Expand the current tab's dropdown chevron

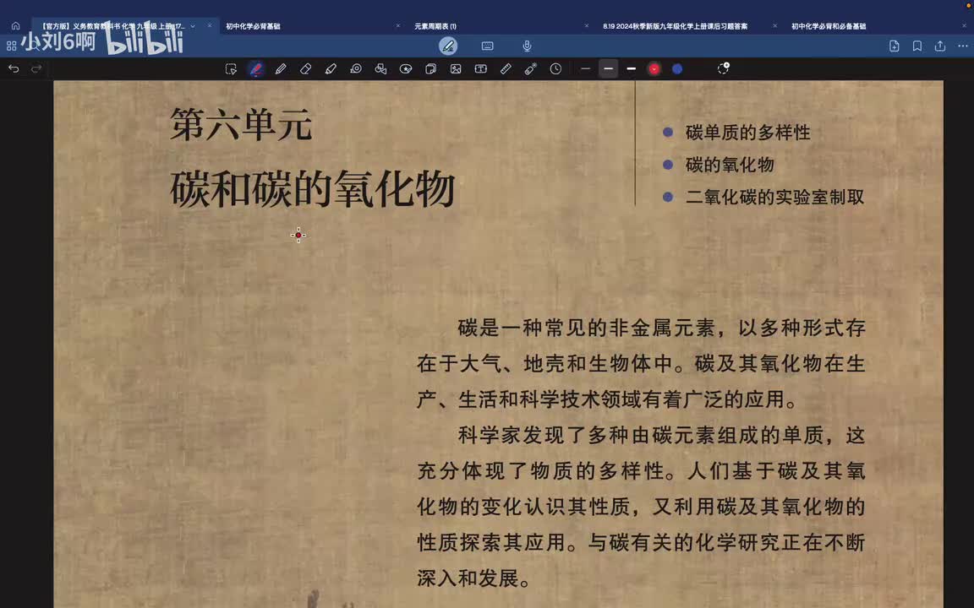(193, 26)
